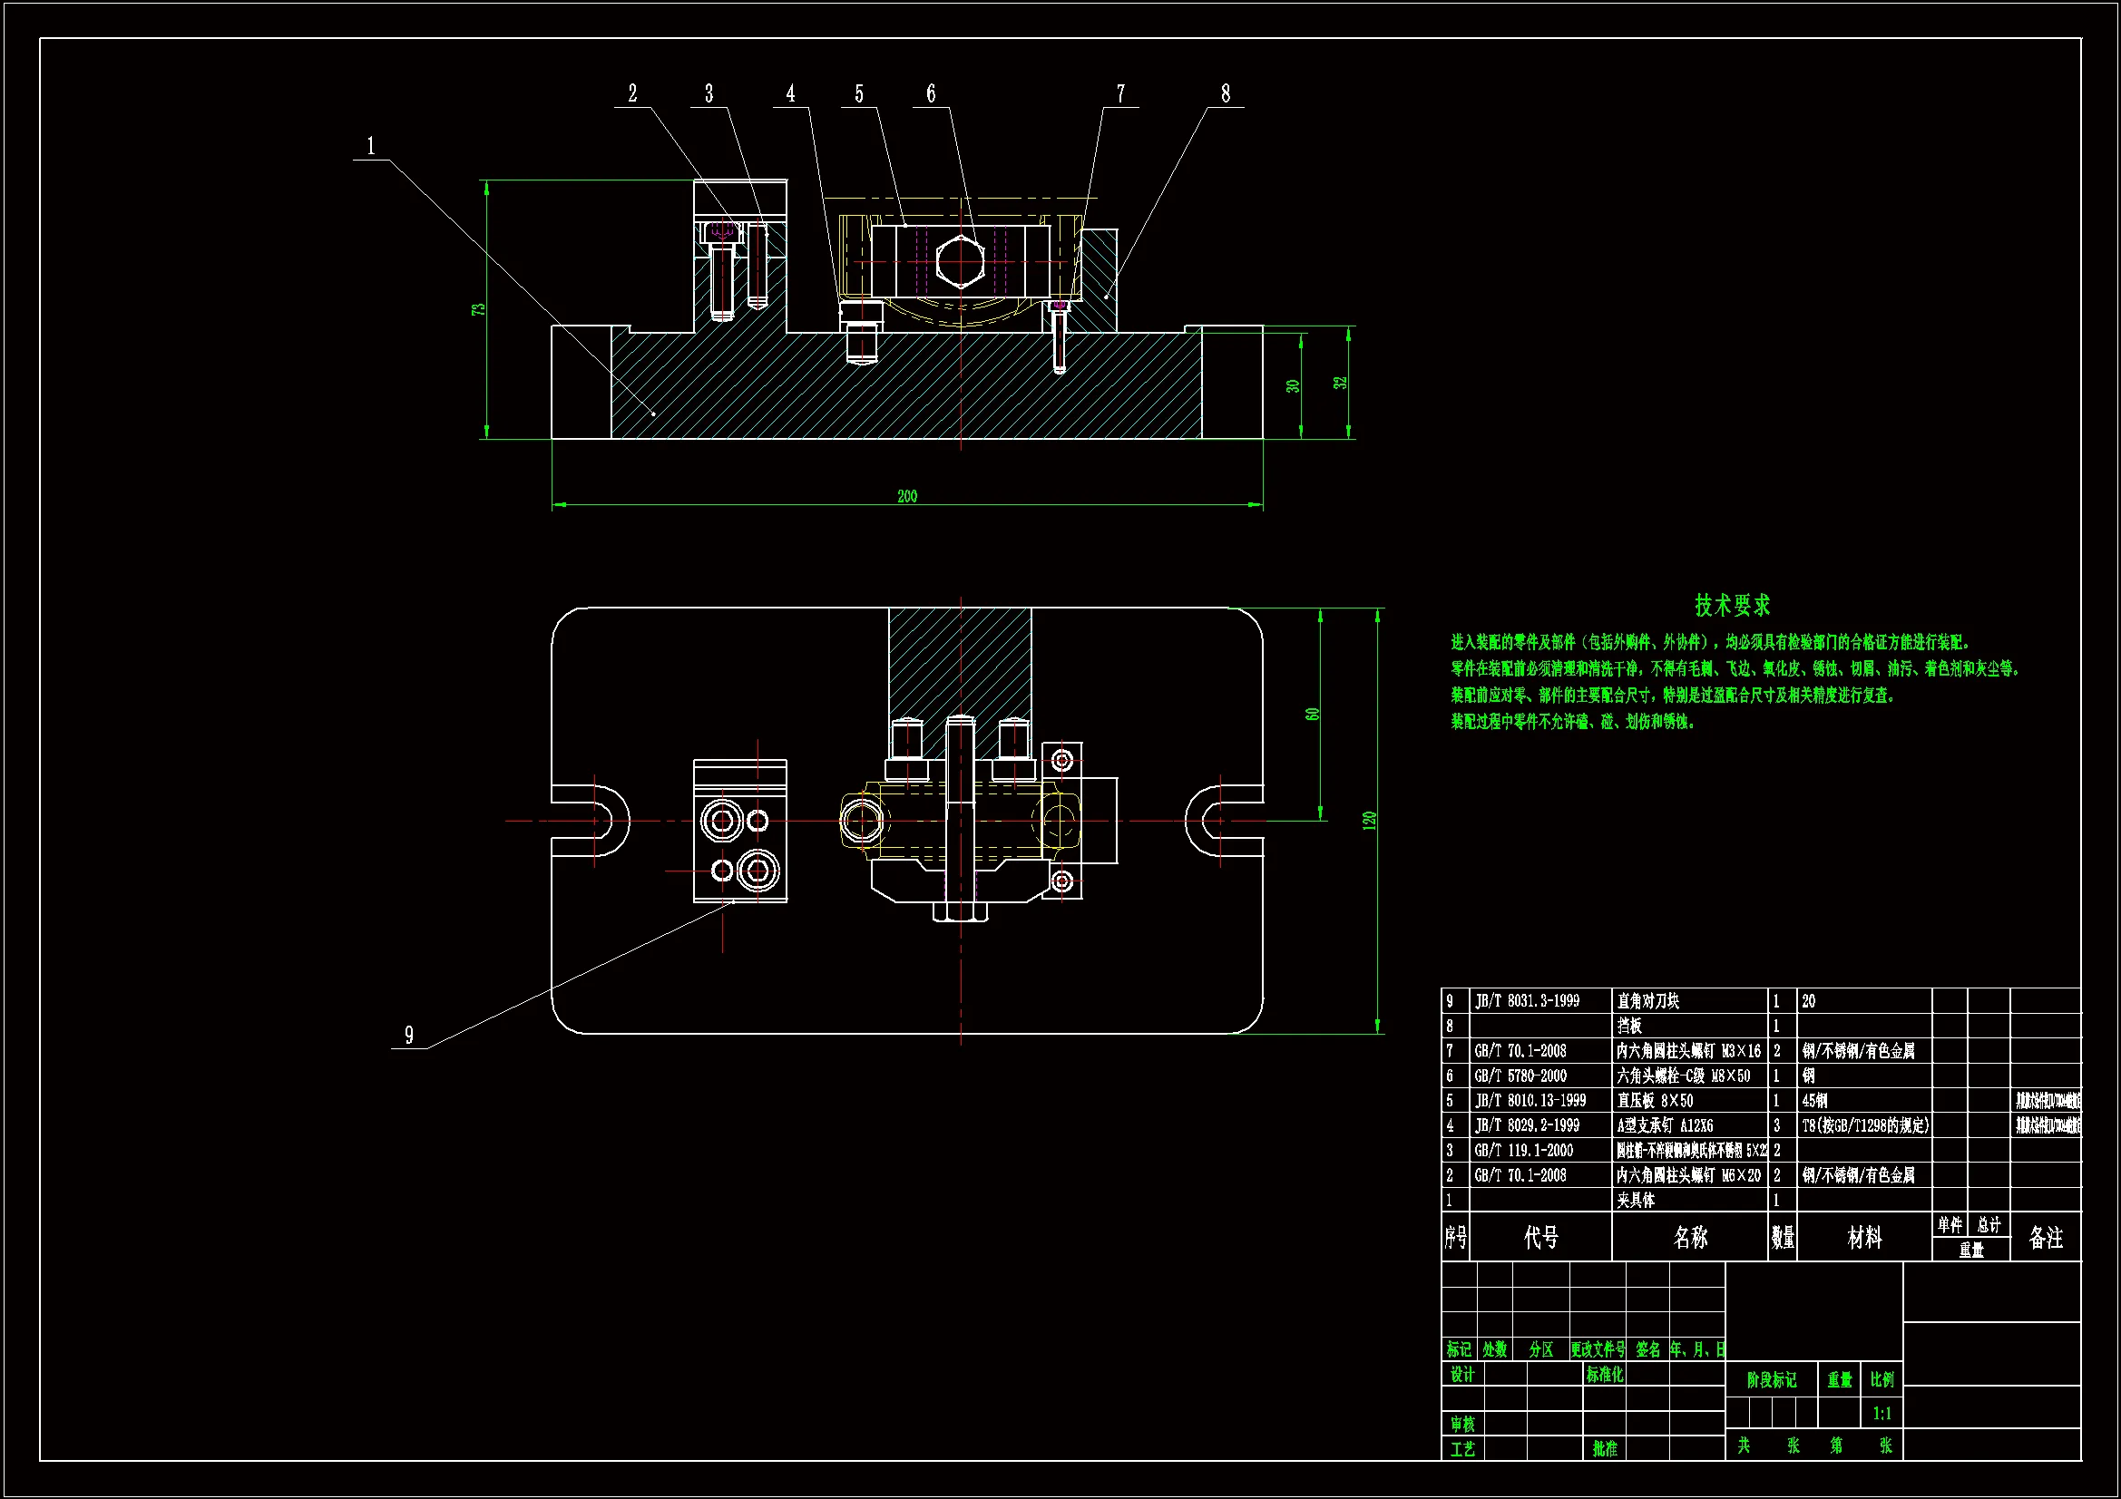Image resolution: width=2121 pixels, height=1499 pixels.
Task: Click the 名称 column header
Action: point(1690,1238)
